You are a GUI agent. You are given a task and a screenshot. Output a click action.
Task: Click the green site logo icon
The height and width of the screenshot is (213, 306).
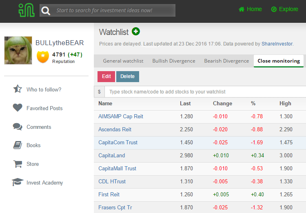coord(27,10)
